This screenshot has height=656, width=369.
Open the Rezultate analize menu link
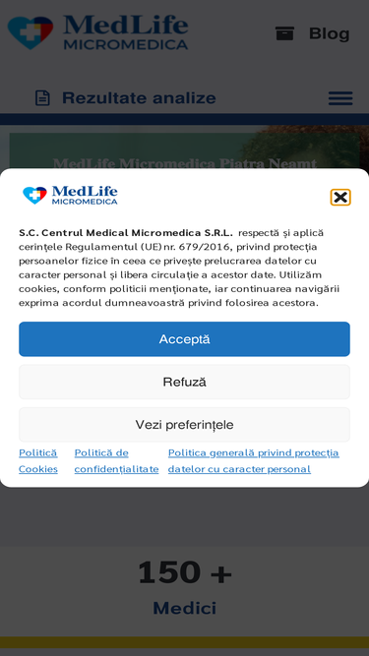[139, 98]
